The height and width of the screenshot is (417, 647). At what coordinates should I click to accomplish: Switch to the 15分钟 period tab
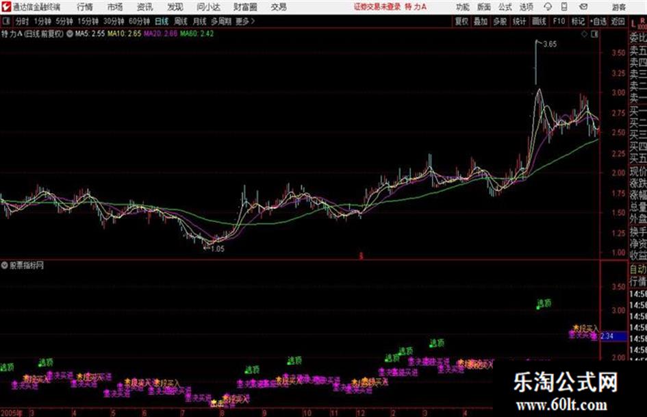[x=88, y=21]
